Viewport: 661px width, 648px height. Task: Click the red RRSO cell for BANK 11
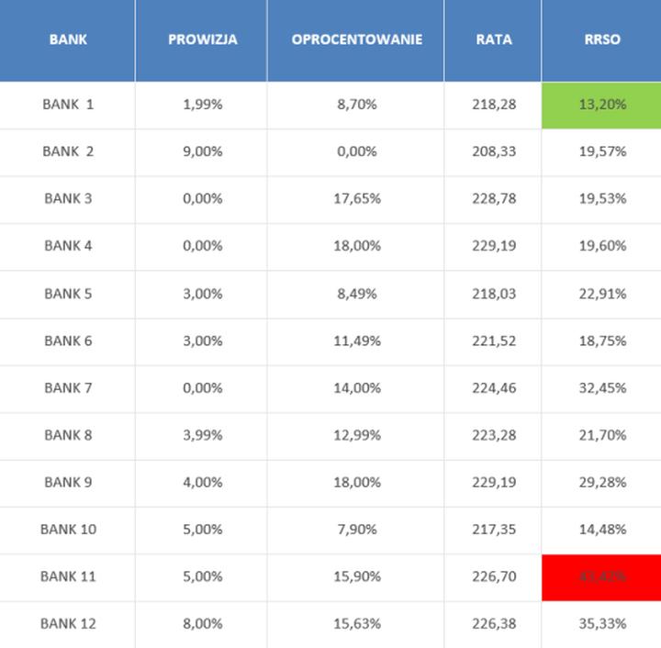coord(602,576)
